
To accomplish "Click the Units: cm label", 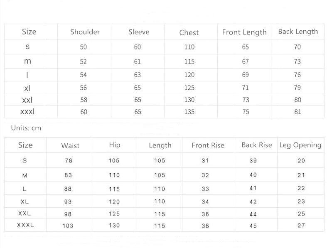I will 26,128.
